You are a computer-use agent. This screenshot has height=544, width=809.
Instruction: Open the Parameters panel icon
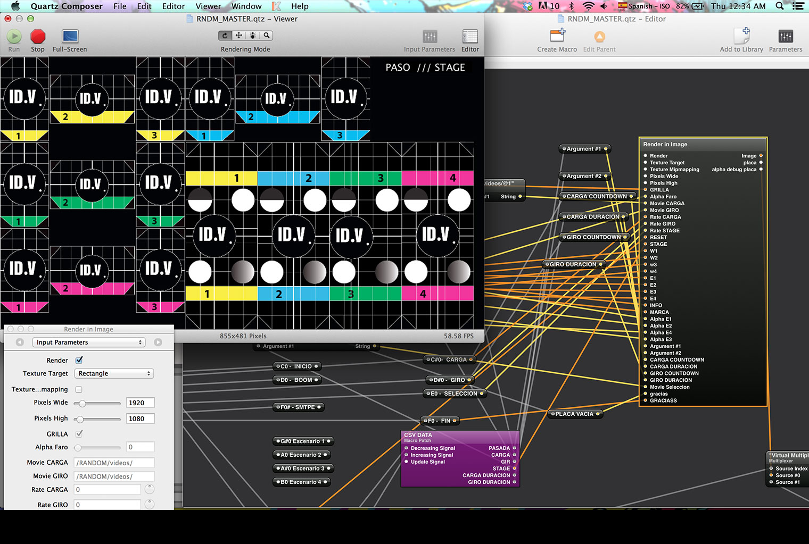[x=786, y=37]
